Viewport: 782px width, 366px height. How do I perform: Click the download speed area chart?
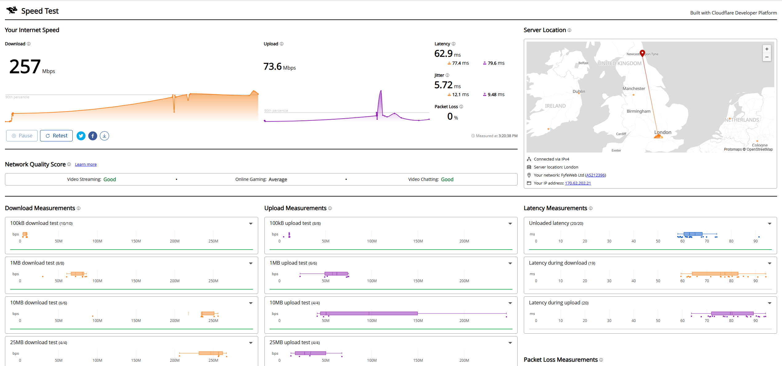pos(132,106)
